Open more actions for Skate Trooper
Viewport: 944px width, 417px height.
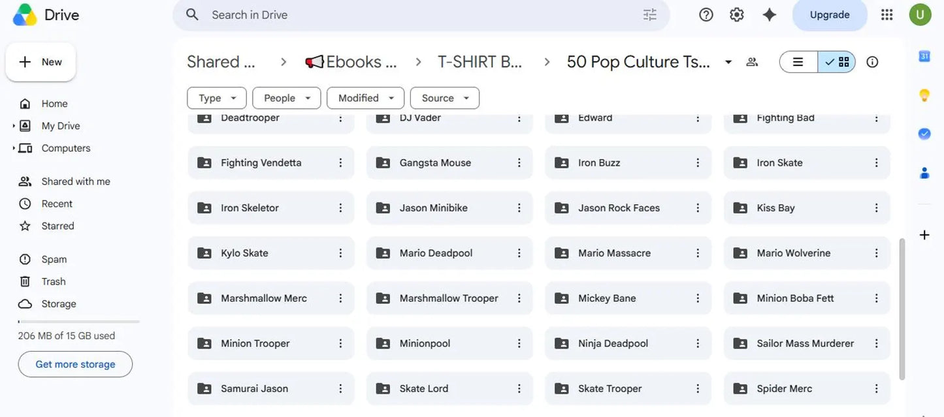pos(698,388)
